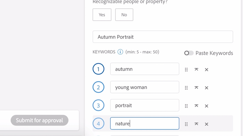Grab drag handle for 'autumn' keyword

coord(186,70)
